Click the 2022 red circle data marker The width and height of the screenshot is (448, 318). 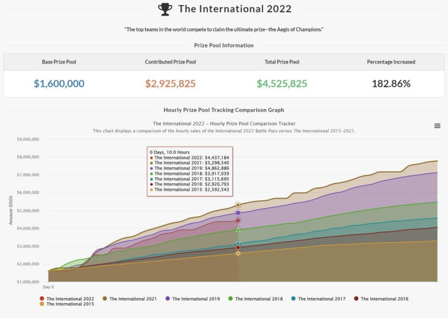238,220
